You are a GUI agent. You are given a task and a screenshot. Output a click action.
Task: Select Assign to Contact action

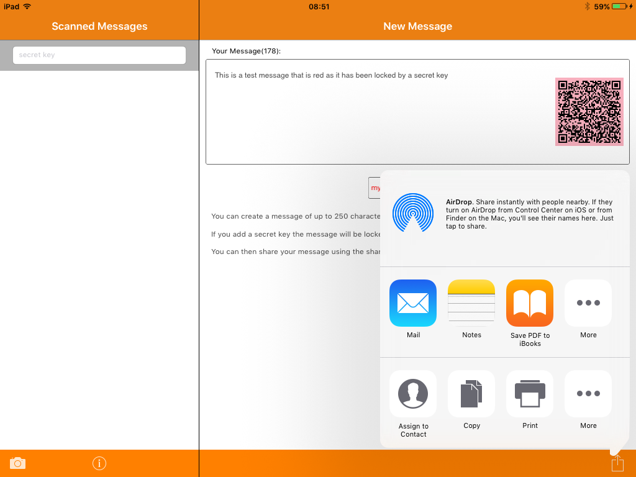coord(413,394)
